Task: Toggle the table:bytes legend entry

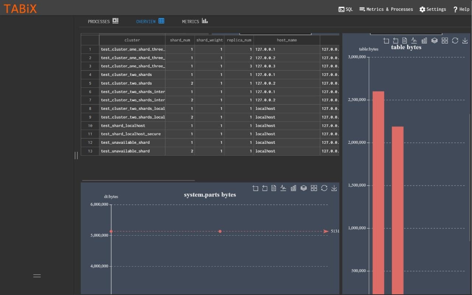Action: [x=368, y=49]
